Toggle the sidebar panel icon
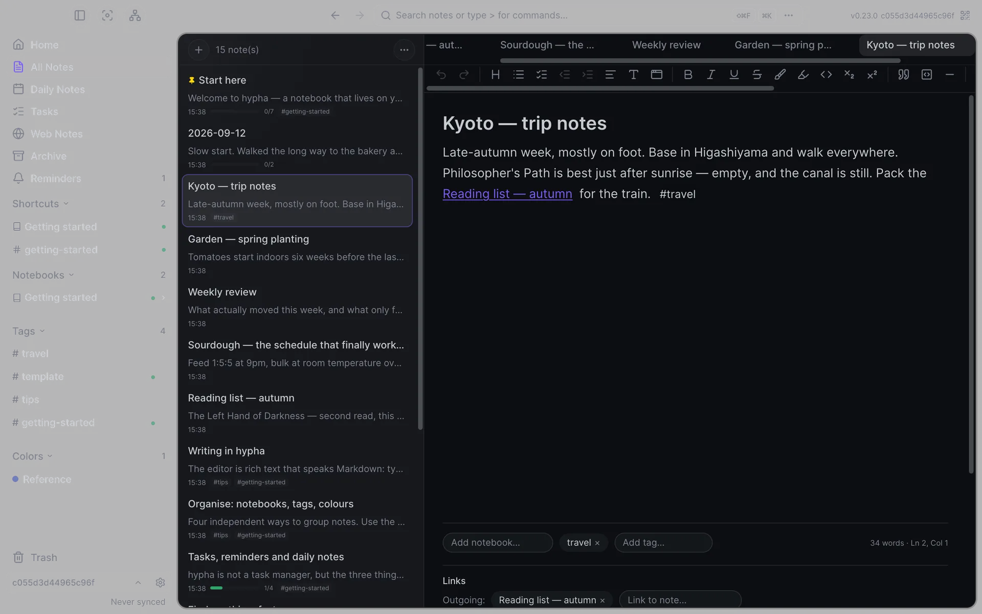The image size is (982, 614). [79, 15]
